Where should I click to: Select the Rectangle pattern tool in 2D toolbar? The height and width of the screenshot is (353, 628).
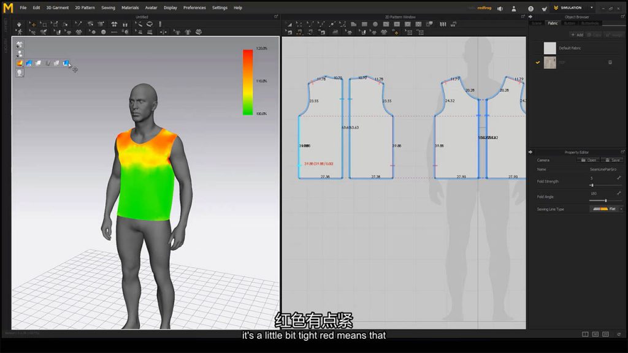point(364,25)
